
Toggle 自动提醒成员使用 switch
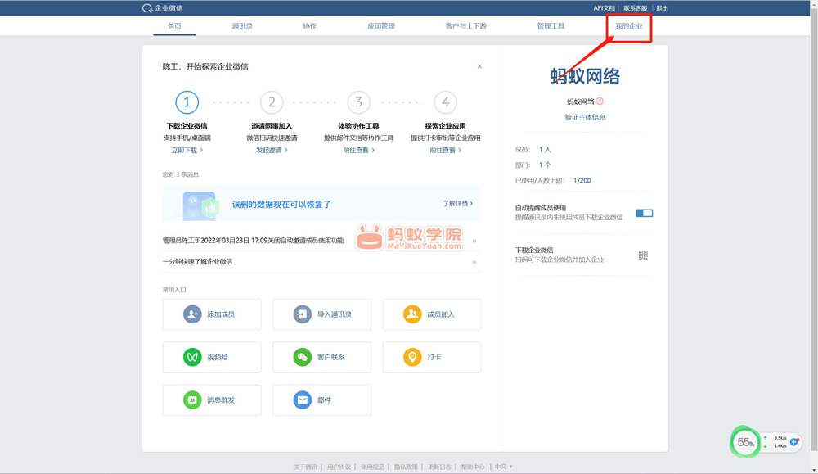[645, 213]
